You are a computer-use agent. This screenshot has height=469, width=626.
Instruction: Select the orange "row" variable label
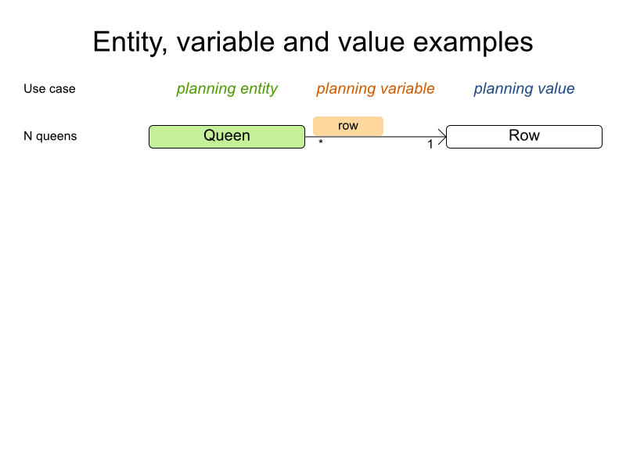point(348,126)
